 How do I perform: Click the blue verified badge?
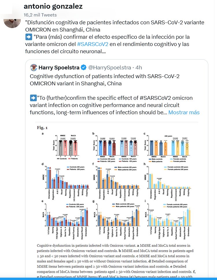[x=84, y=68]
